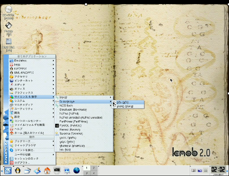Image resolution: width=229 pixels, height=176 pixels.
Task: Open the home folder taskbar icon
Action: tap(47, 170)
